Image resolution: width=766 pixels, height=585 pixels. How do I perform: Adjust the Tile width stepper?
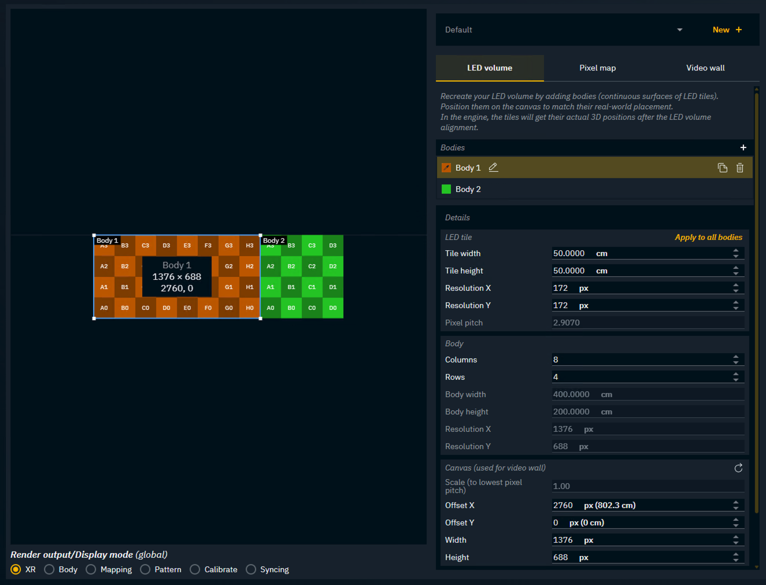click(736, 253)
